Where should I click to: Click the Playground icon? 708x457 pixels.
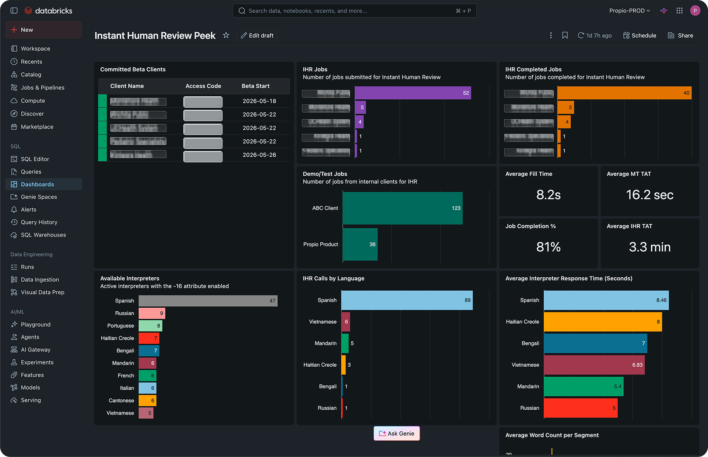(x=14, y=324)
